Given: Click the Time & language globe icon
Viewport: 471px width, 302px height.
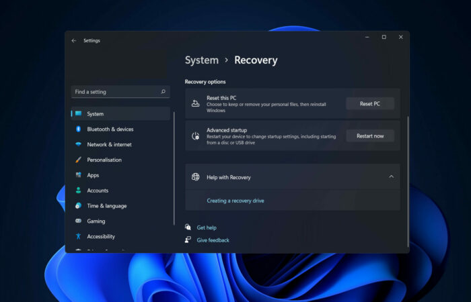Looking at the screenshot, I should pyautogui.click(x=79, y=205).
